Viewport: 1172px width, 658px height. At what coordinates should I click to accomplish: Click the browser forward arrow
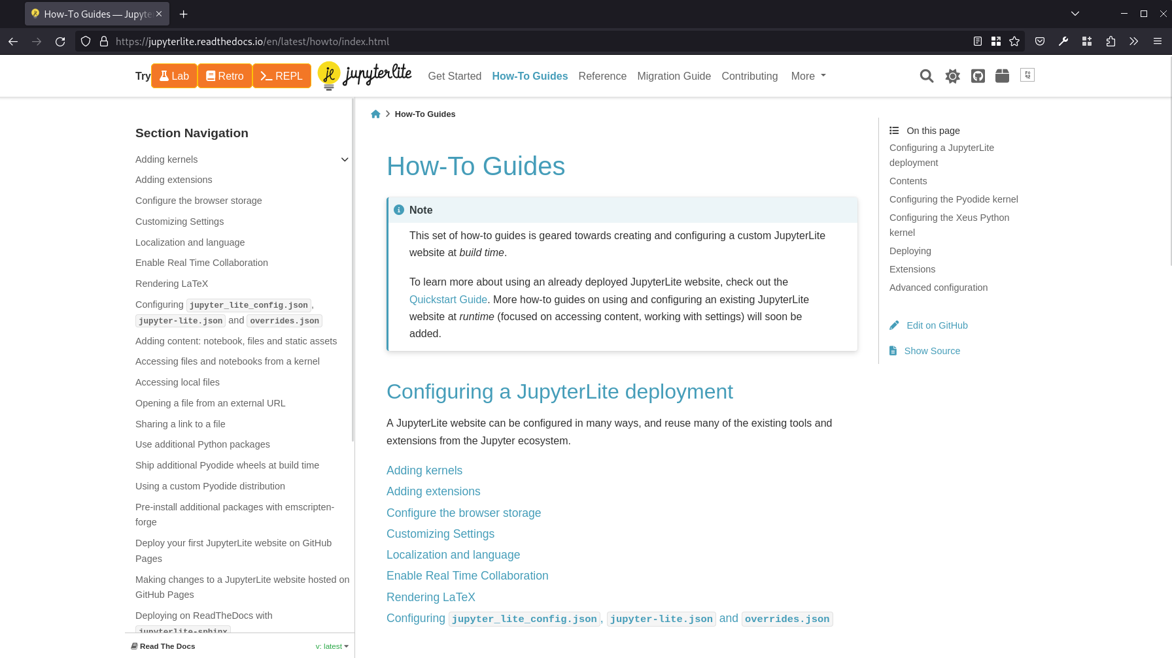pyautogui.click(x=37, y=41)
